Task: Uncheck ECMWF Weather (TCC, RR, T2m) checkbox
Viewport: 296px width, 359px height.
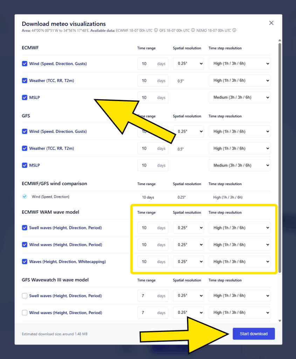Action: tap(25, 81)
